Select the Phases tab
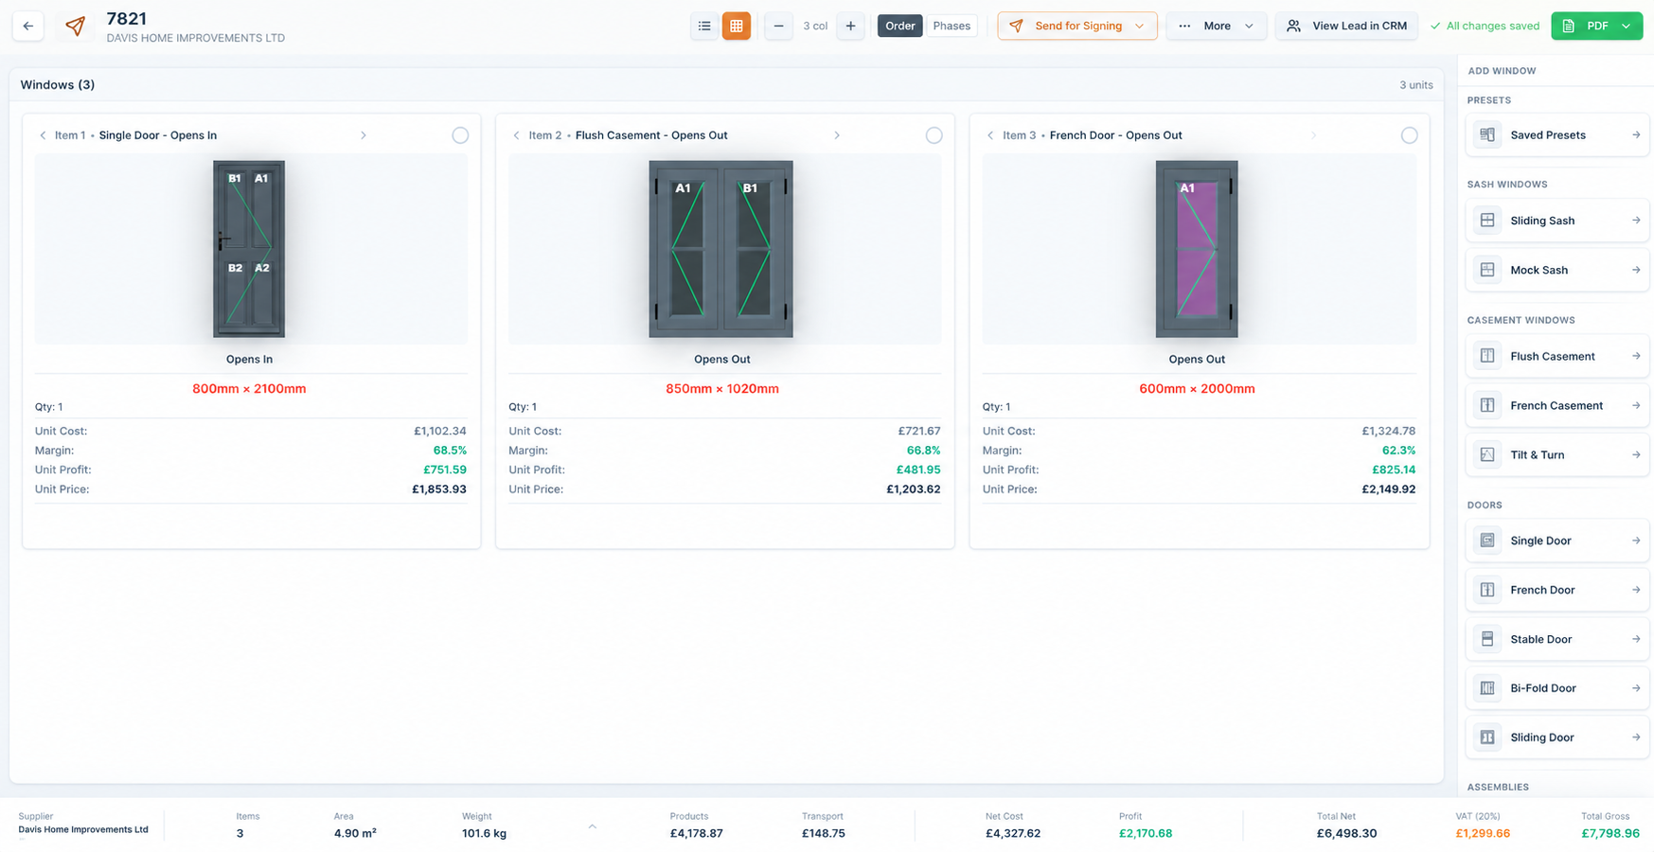Viewport: 1654px width, 852px height. tap(951, 27)
